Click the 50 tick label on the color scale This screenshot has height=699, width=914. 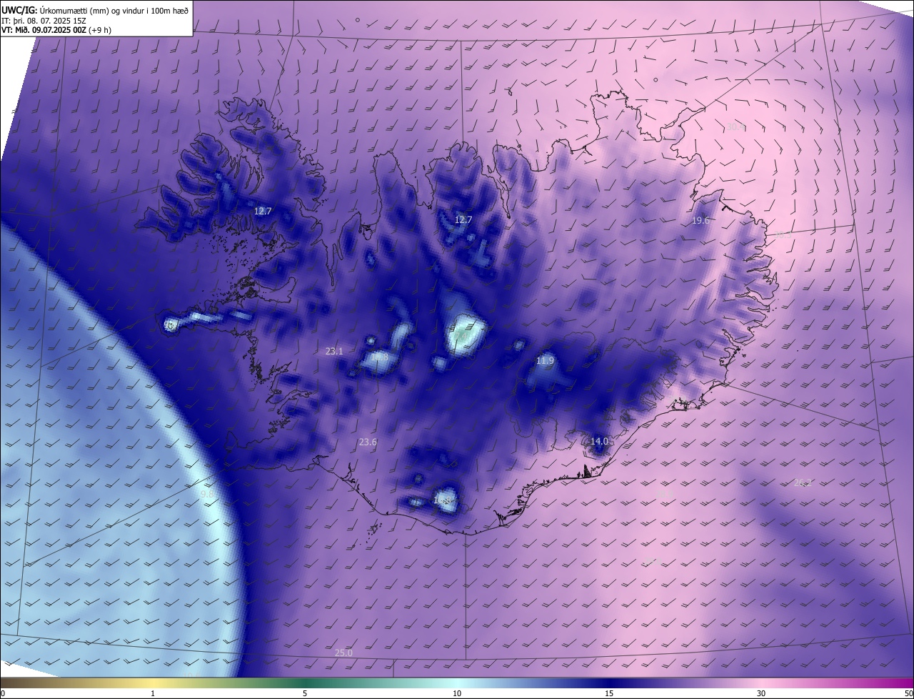click(x=908, y=693)
